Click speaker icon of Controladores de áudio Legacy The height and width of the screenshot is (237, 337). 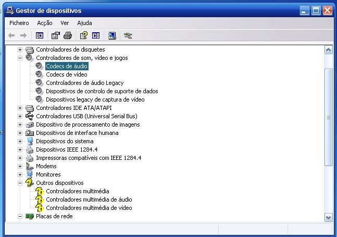40,83
